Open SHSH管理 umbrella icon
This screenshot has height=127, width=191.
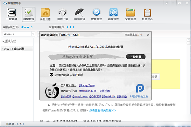point(79,15)
